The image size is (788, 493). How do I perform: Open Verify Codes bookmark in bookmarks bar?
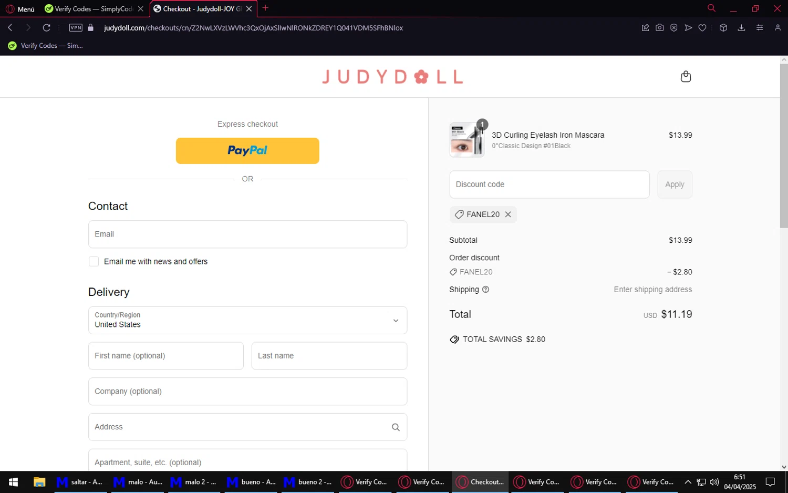(45, 46)
